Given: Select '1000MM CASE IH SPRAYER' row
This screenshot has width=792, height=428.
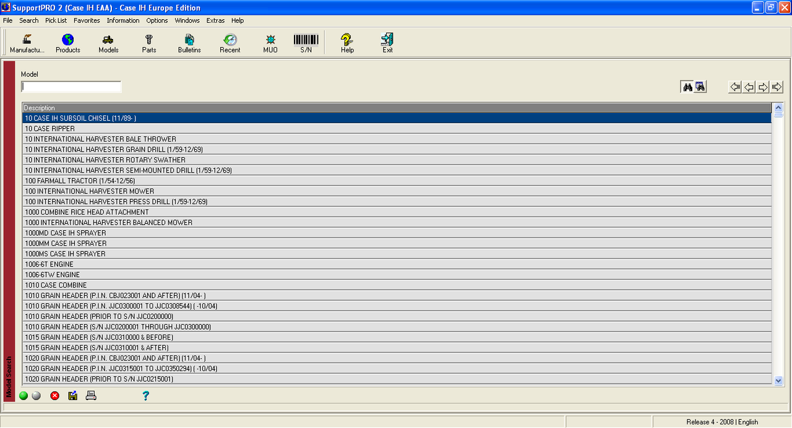Looking at the screenshot, I should click(397, 244).
